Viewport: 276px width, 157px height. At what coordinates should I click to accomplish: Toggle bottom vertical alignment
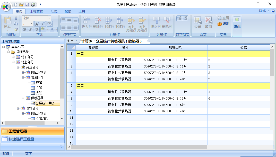pos(75,20)
